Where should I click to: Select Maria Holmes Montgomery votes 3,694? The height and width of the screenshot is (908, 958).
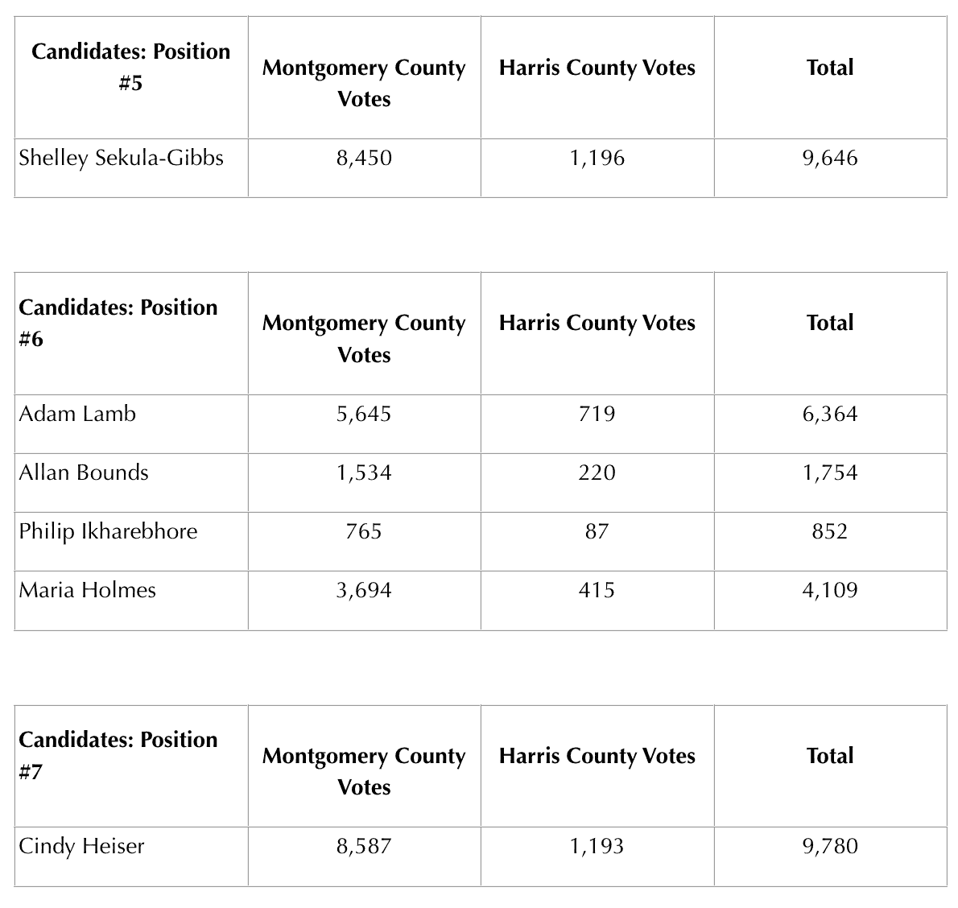click(x=364, y=590)
